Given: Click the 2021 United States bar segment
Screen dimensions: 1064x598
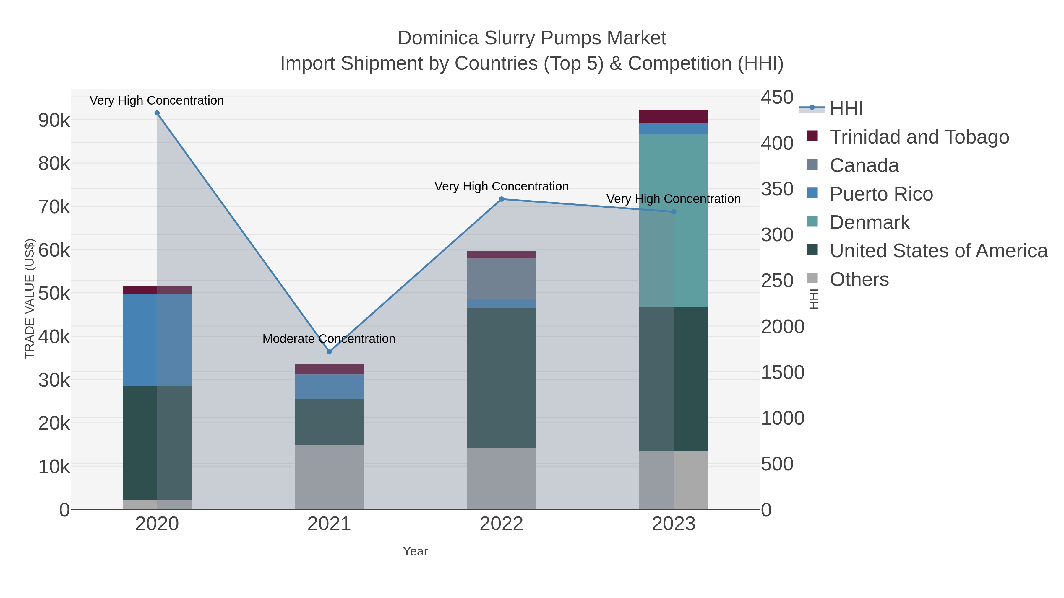Looking at the screenshot, I should (329, 422).
